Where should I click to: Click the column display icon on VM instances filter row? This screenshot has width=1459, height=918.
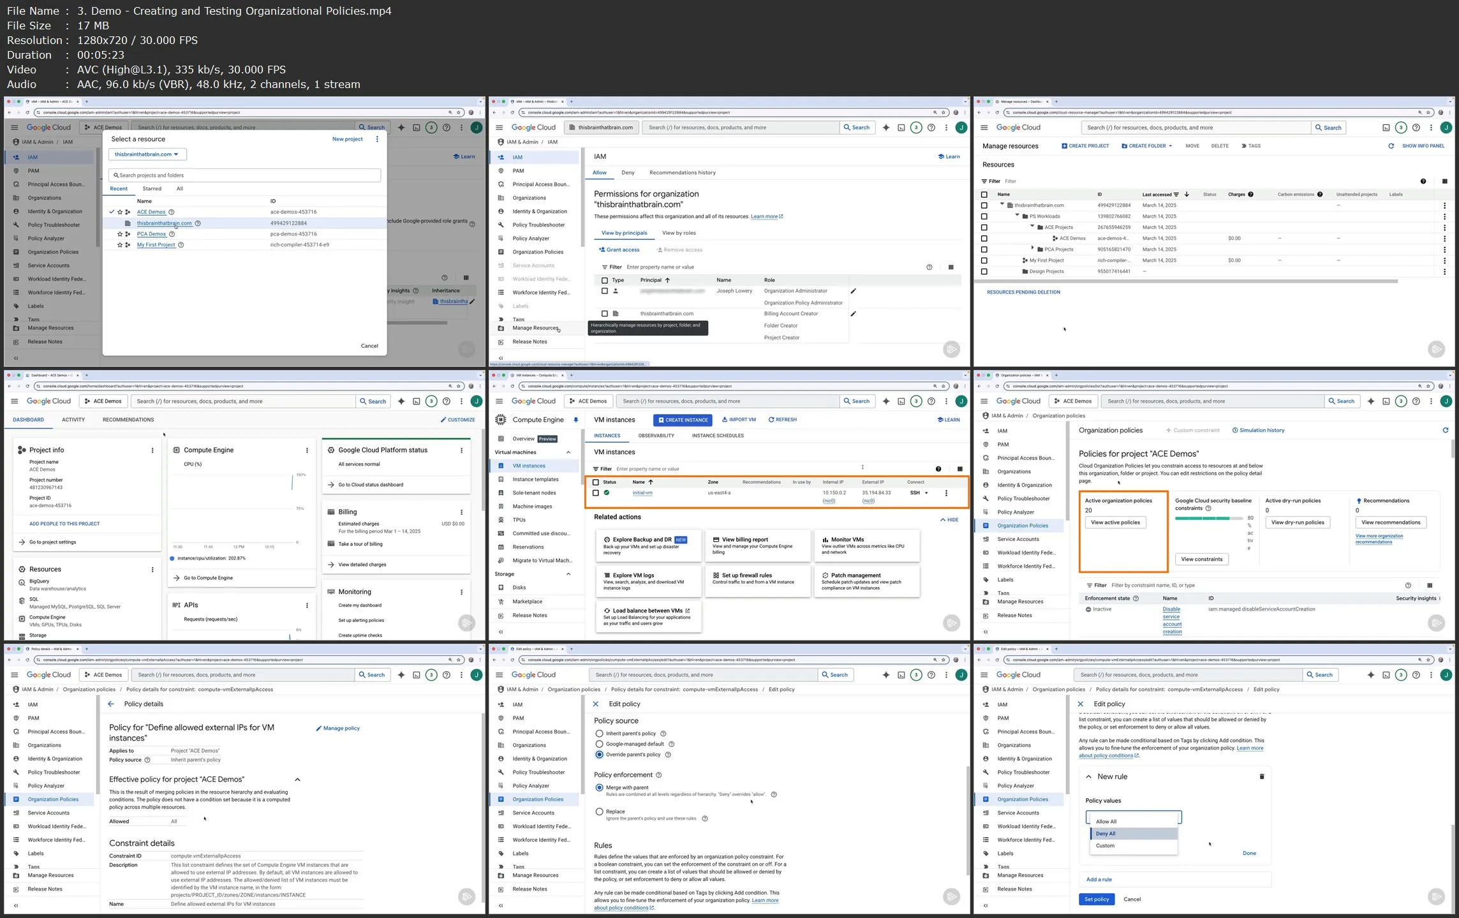pos(959,469)
